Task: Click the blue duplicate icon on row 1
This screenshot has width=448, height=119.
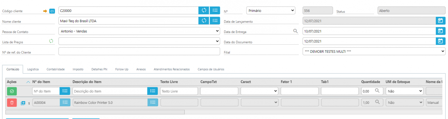Action: click(x=23, y=103)
